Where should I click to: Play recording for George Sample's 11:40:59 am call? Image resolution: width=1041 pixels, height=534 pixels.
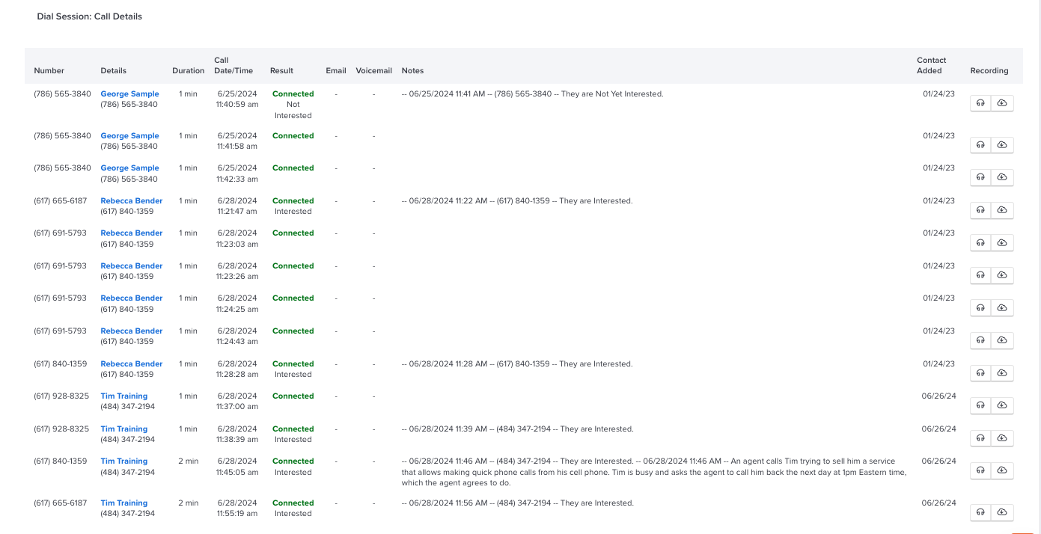coord(980,103)
